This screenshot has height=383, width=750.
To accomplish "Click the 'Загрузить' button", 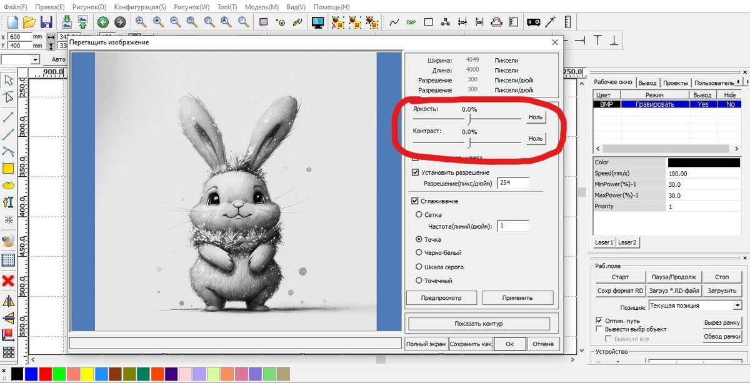I will point(722,291).
